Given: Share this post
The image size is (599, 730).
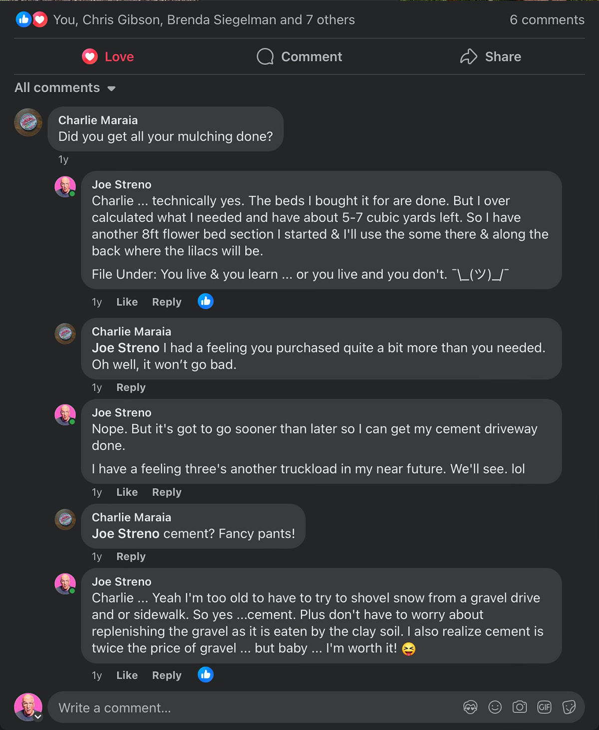Looking at the screenshot, I should [x=491, y=57].
